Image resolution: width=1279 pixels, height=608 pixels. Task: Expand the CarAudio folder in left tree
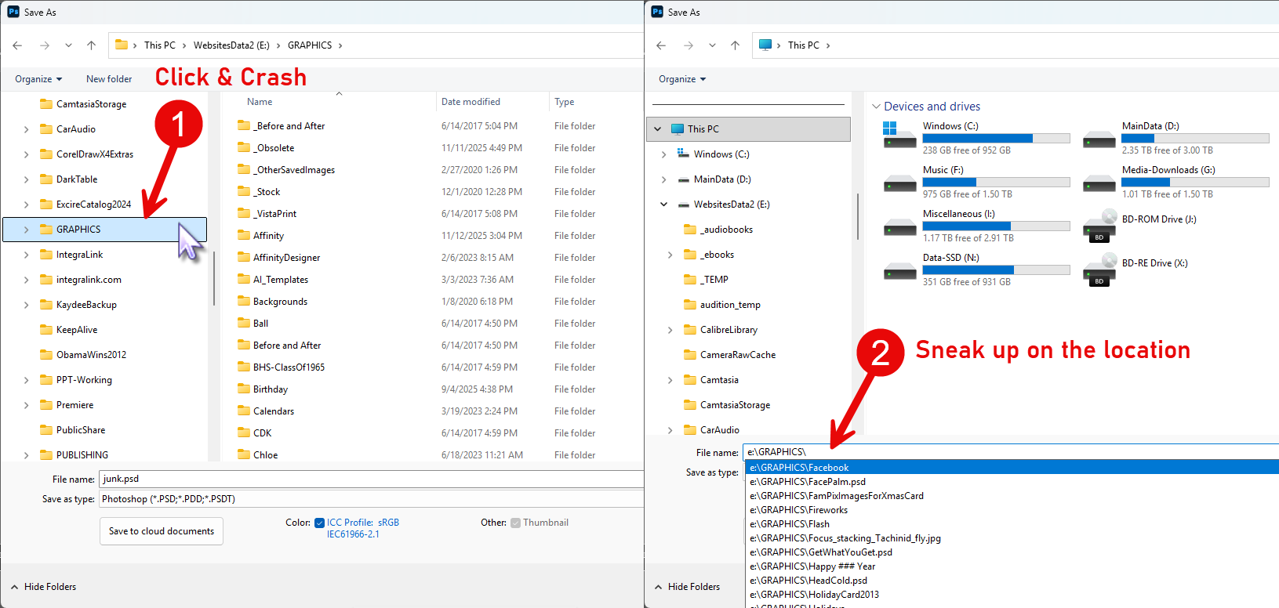pyautogui.click(x=27, y=129)
